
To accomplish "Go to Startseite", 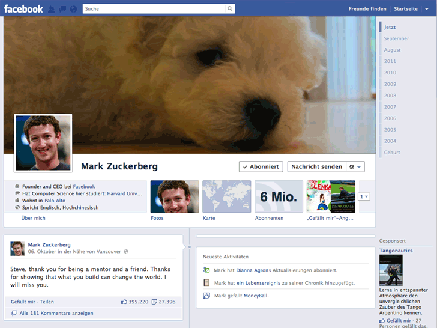I will [x=406, y=8].
